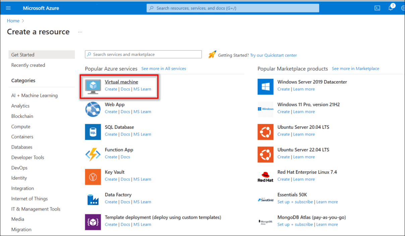Select the Key Vault icon

pos(93,177)
